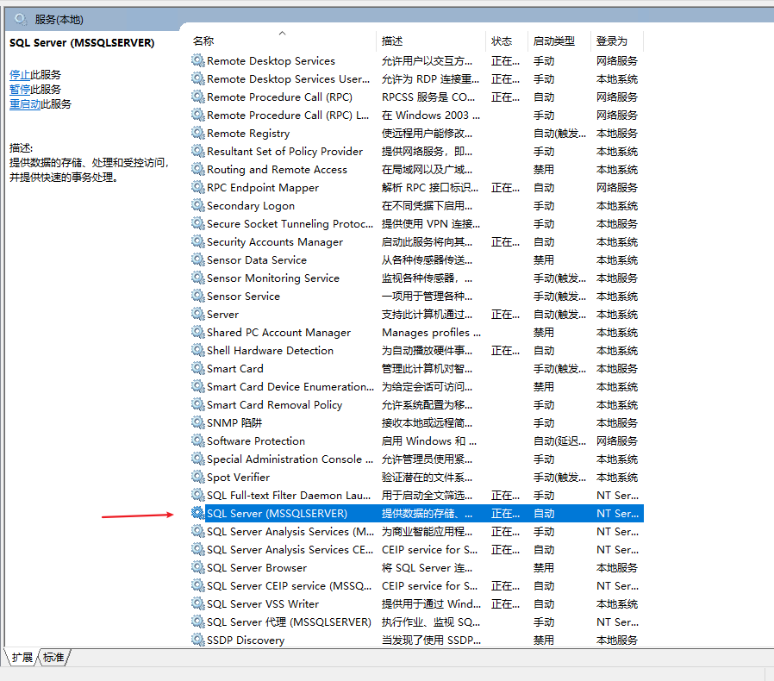Click the gear icon for Routing and Remote Access
The height and width of the screenshot is (681, 774).
(198, 169)
